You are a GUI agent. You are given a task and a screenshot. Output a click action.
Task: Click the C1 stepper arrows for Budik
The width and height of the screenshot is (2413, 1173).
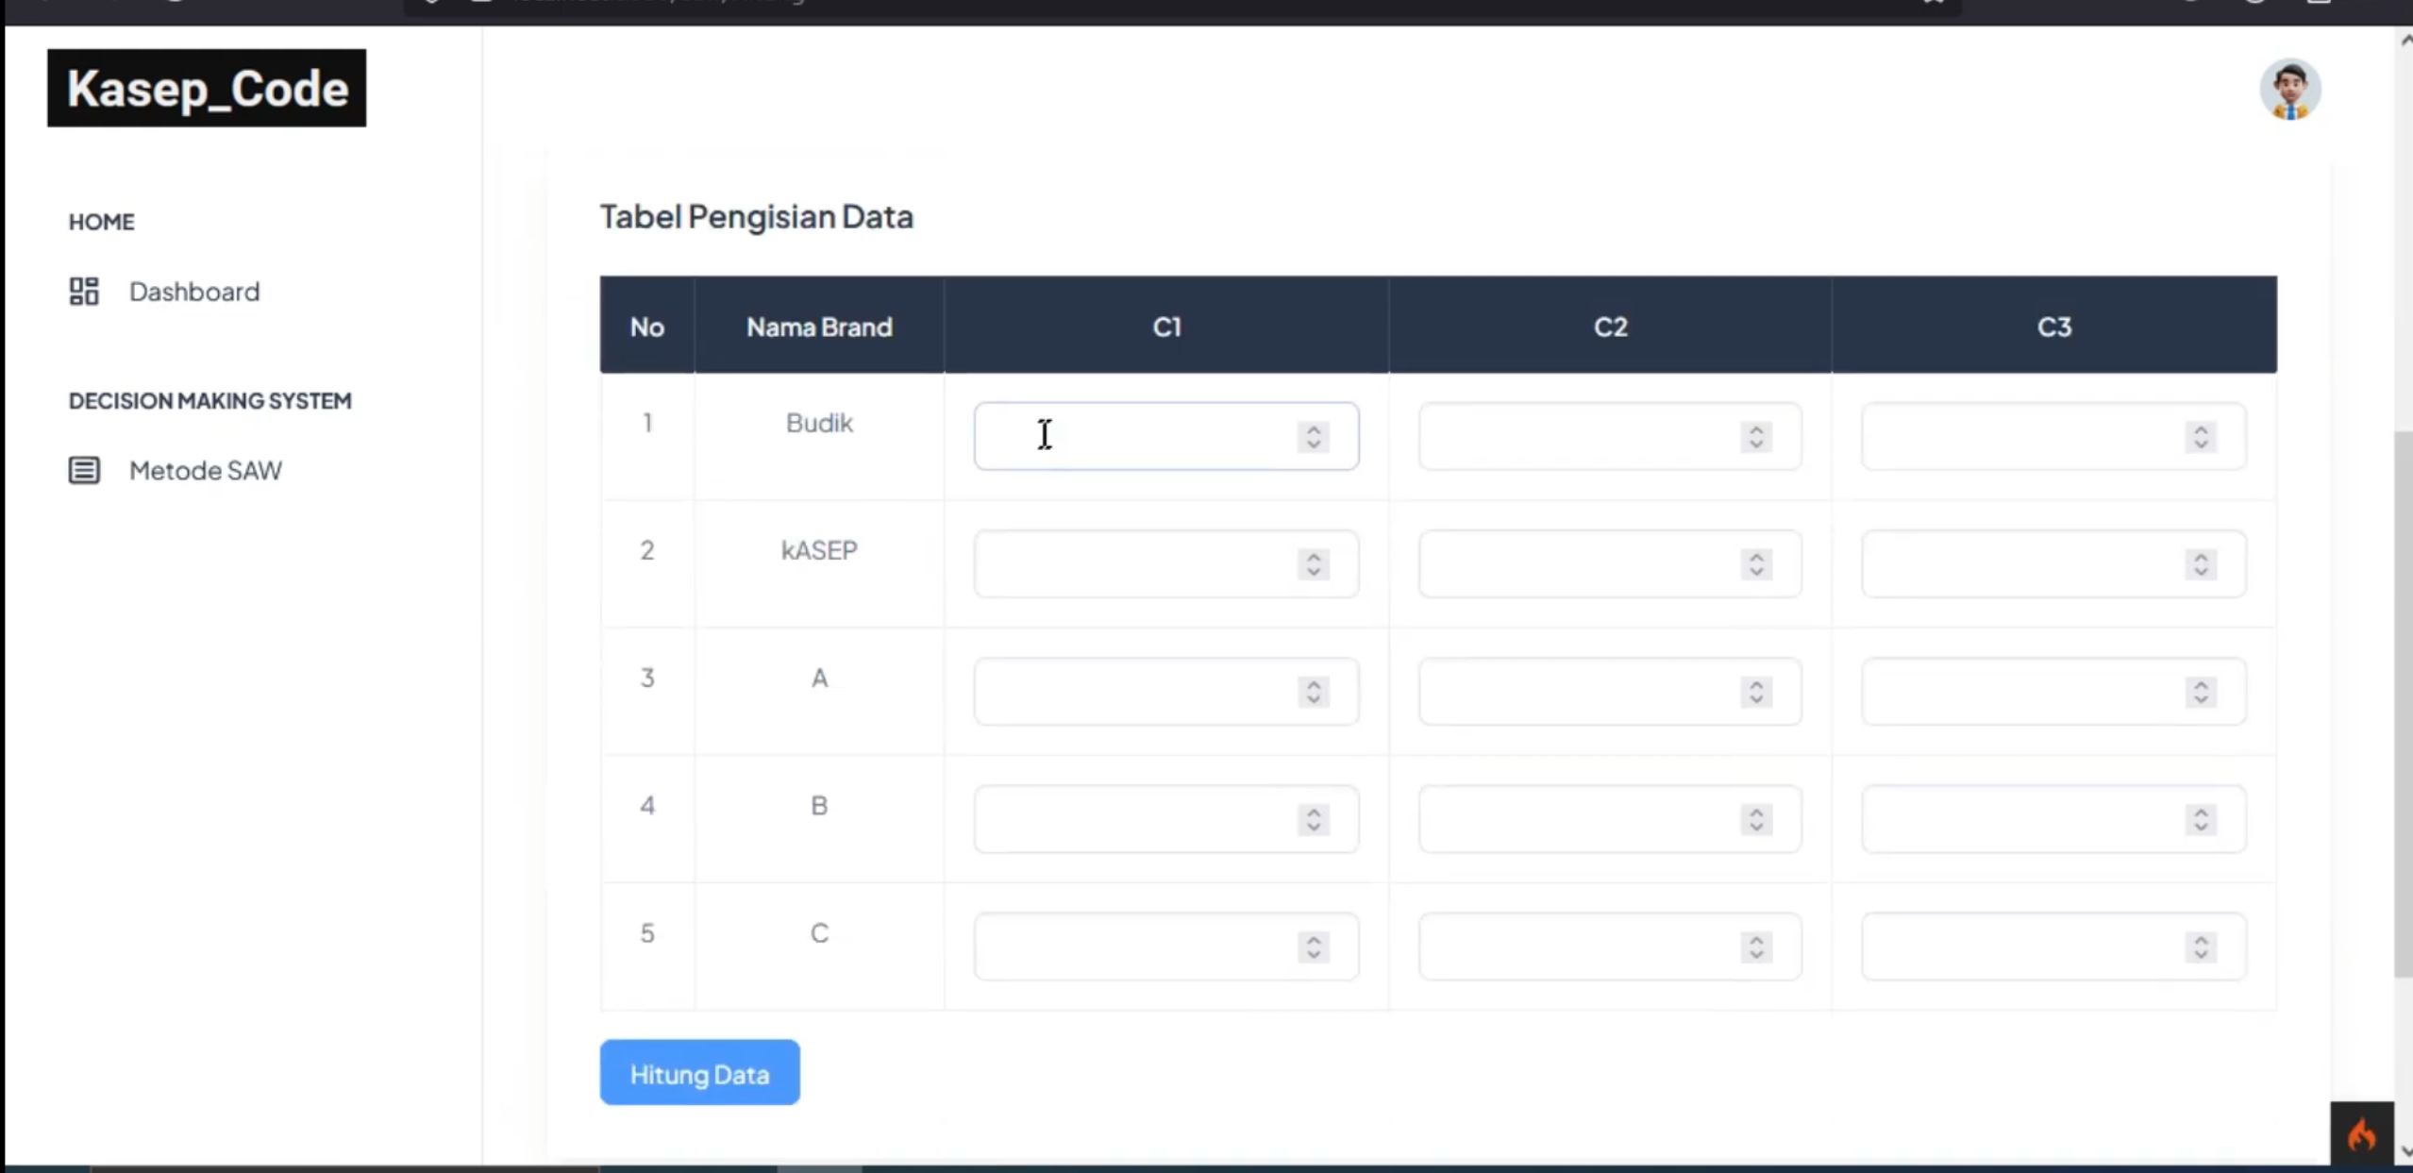click(1314, 436)
